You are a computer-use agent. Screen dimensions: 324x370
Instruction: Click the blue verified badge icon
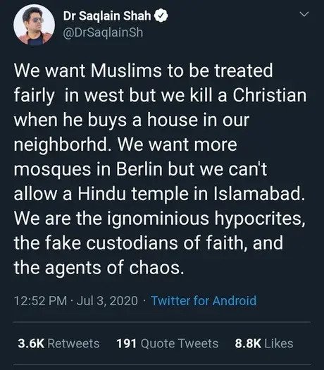pos(161,16)
